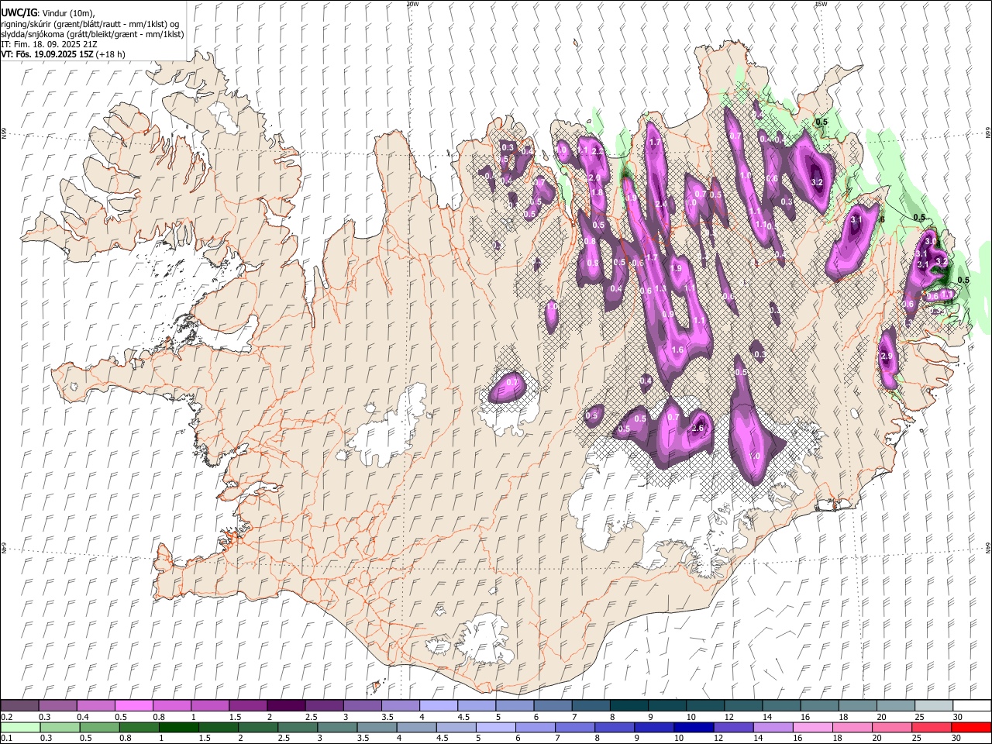Screen dimensions: 992x744
Task: Click the 20W longitude label
Action: (412, 4)
